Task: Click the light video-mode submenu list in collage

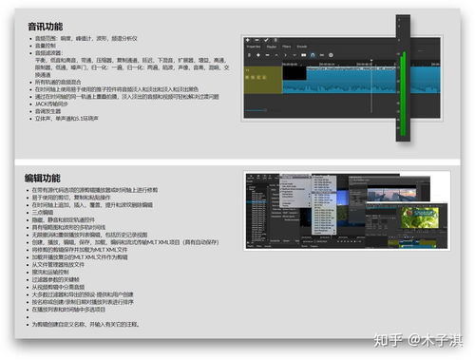Action: click(x=324, y=205)
